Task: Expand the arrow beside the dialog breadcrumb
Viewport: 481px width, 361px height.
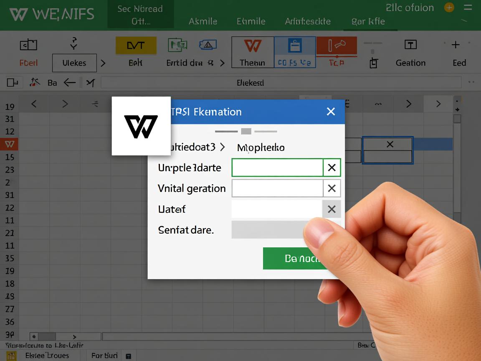Action: point(222,147)
